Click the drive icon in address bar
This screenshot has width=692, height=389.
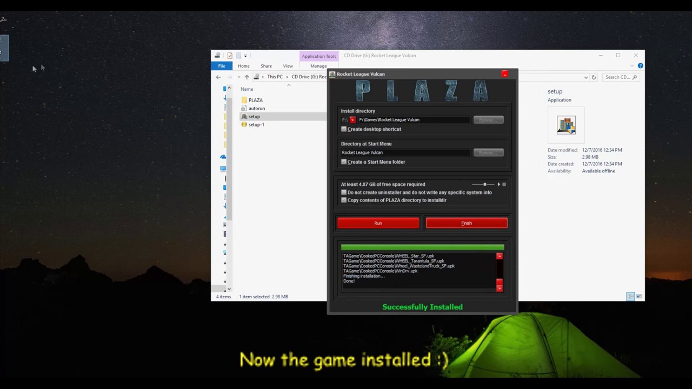pos(257,77)
